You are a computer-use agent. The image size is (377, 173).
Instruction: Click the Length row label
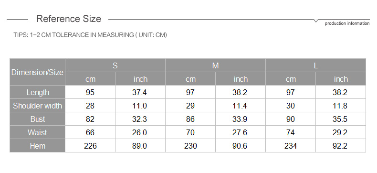click(x=37, y=92)
